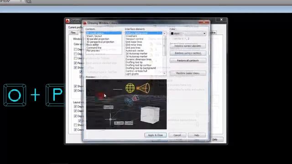Toggle the 'Resiz' checkbox in Options window

tap(75, 63)
